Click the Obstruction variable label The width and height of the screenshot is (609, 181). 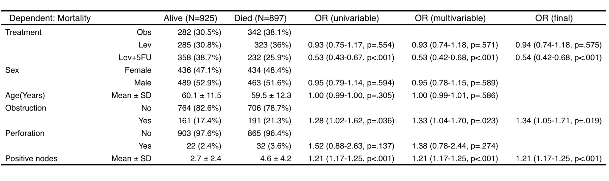point(26,108)
